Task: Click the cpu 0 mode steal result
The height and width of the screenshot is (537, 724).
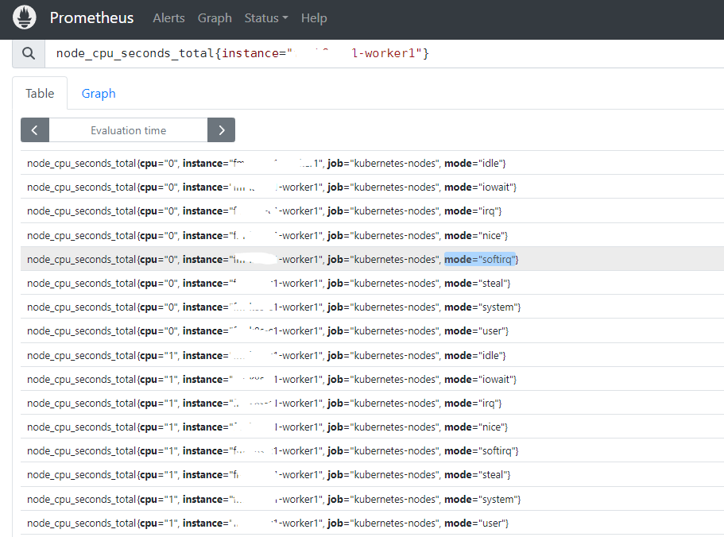Action: 269,283
